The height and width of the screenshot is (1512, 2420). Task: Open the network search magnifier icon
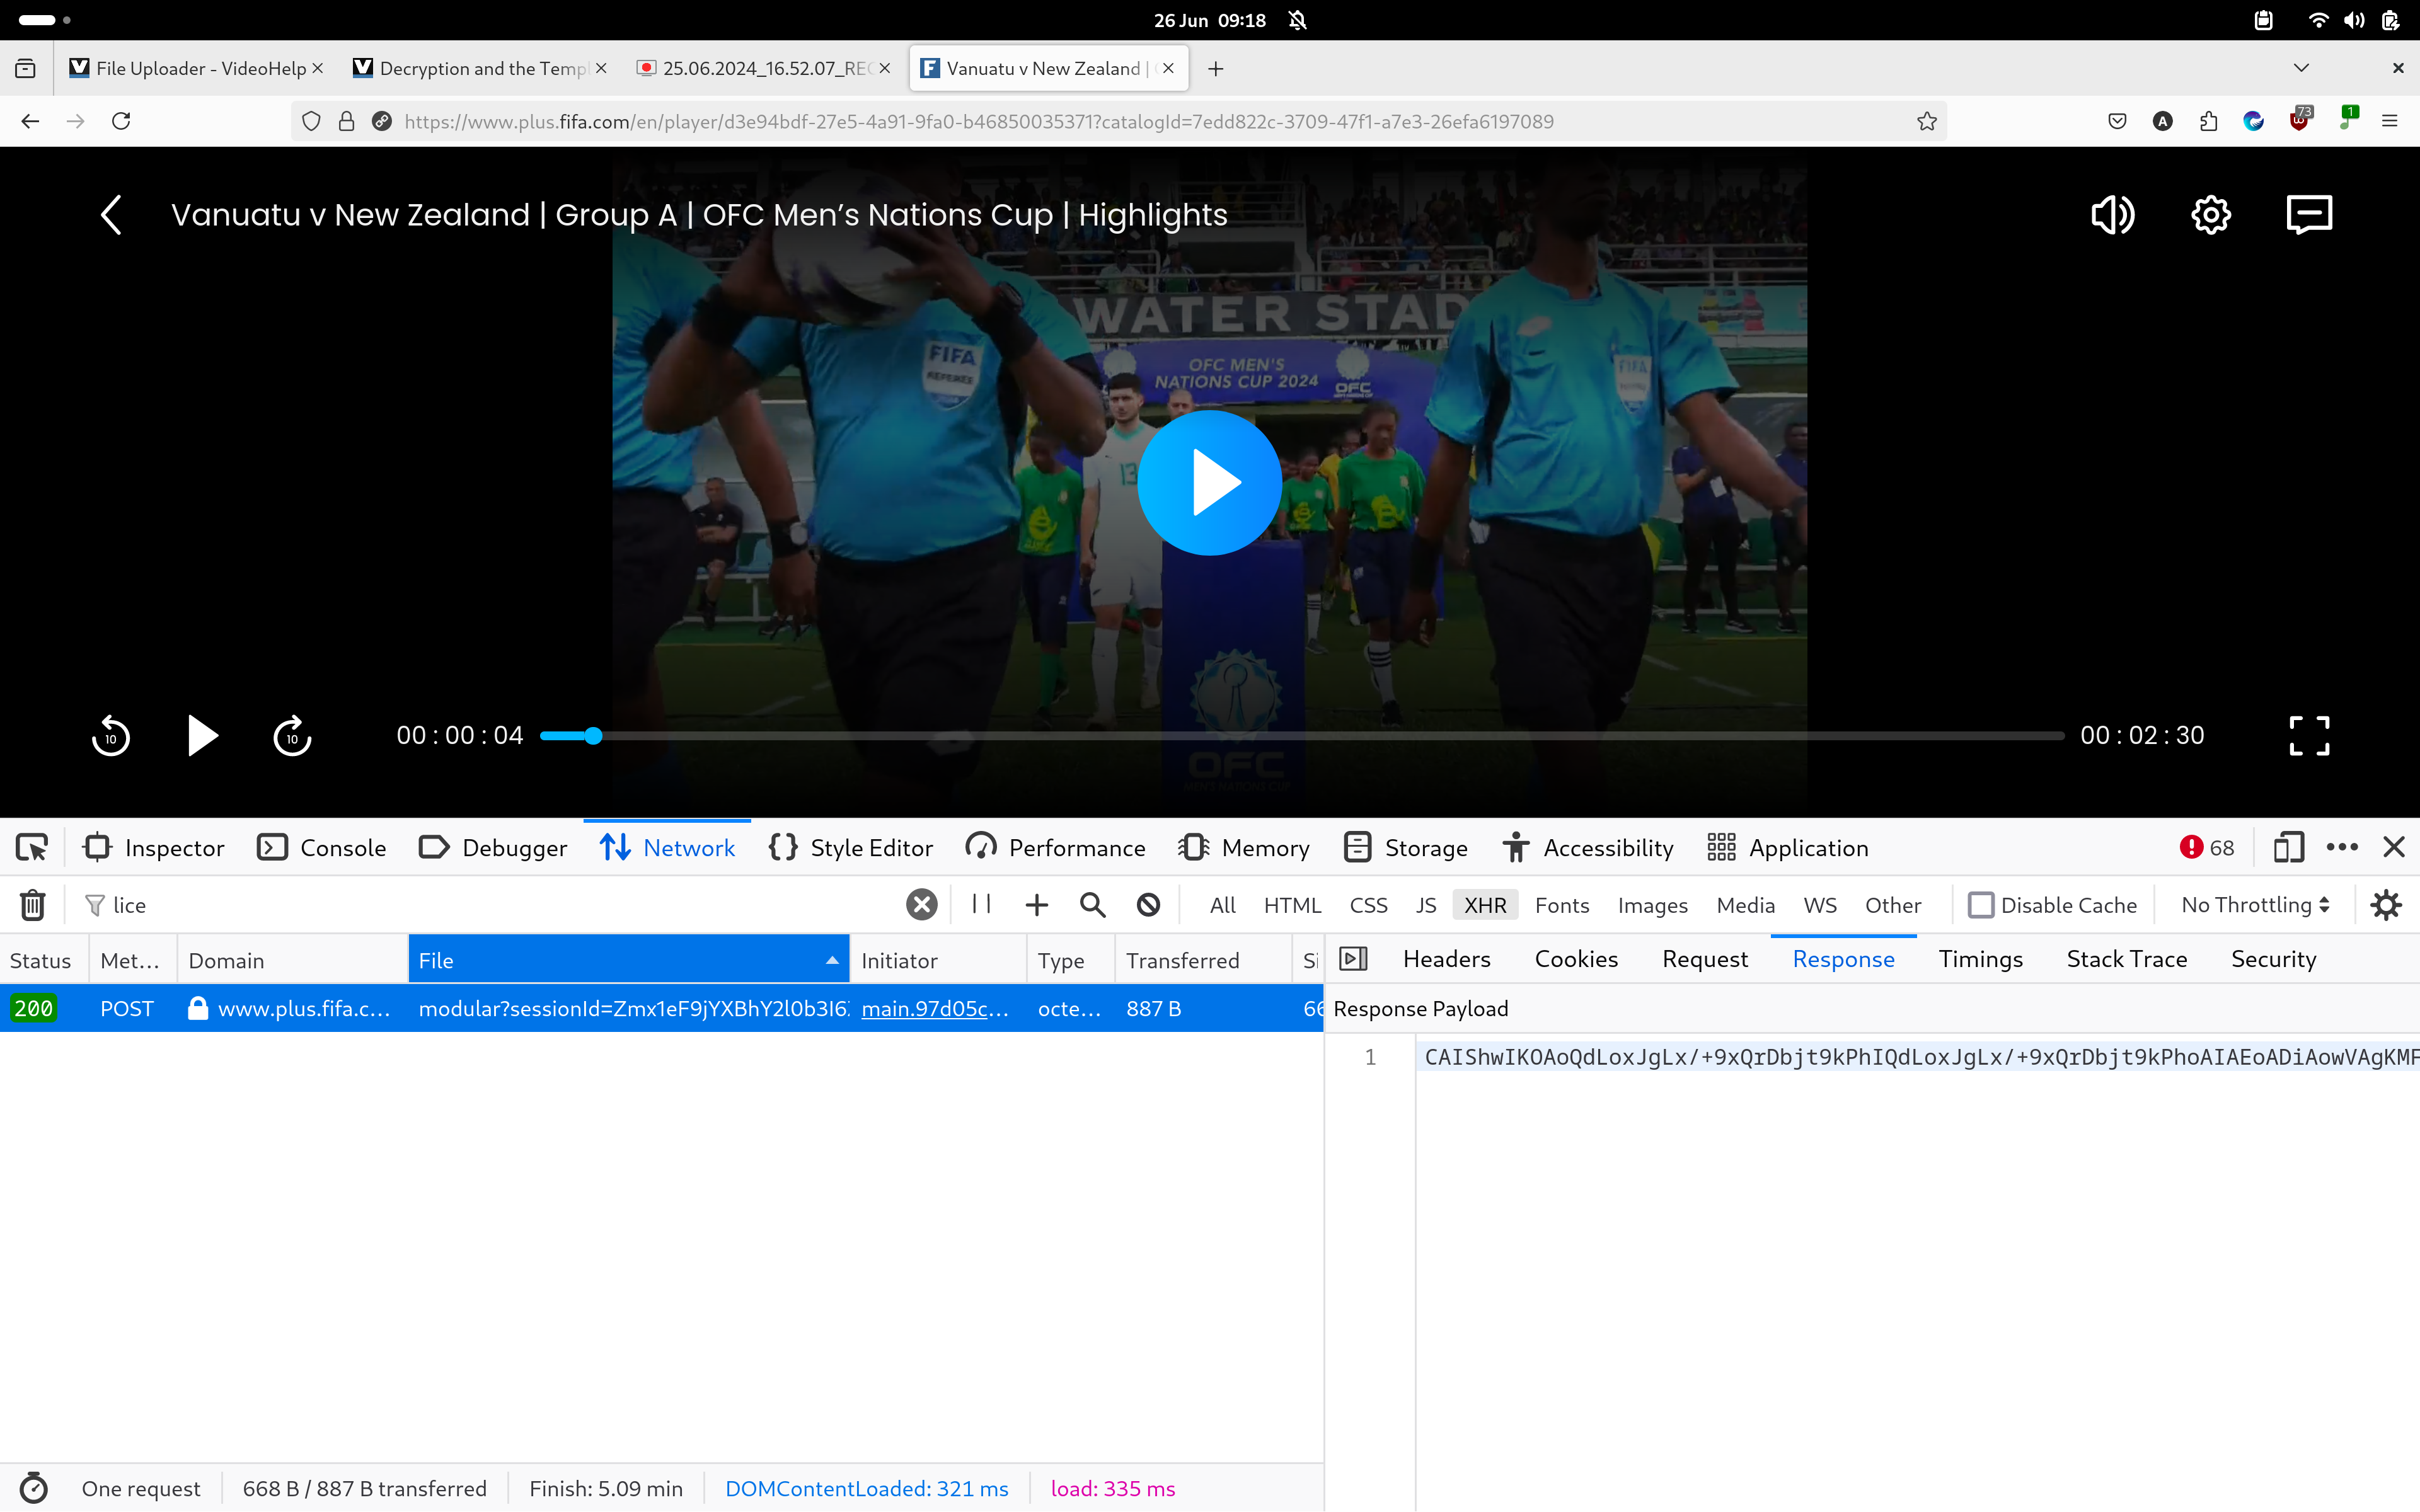point(1092,905)
